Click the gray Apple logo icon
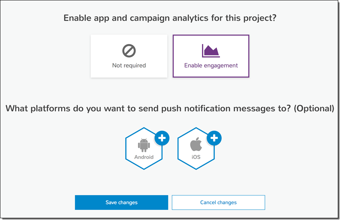The image size is (342, 222). click(196, 144)
